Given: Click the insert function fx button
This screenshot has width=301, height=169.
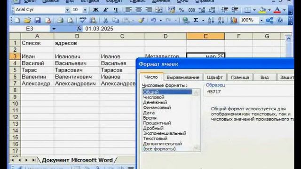Looking at the screenshot, I should [x=79, y=29].
